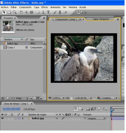Hide the bolto1.jpg layer with eye icon
This screenshot has height=133, width=126.
[2, 118]
